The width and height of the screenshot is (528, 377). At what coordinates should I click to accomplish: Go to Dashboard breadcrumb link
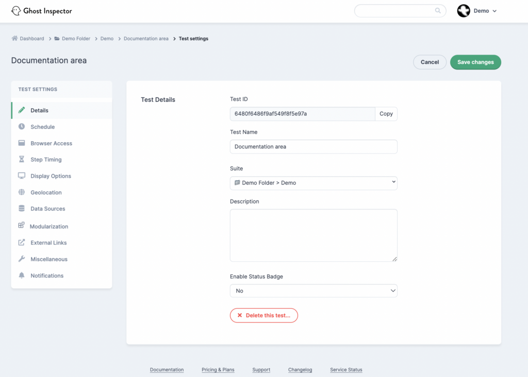click(32, 39)
